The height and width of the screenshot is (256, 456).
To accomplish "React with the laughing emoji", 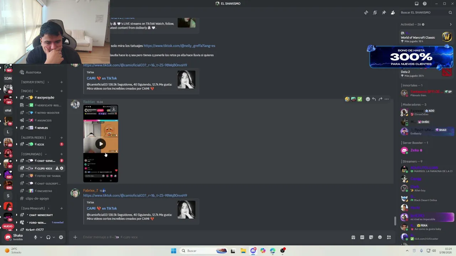I will click(347, 99).
